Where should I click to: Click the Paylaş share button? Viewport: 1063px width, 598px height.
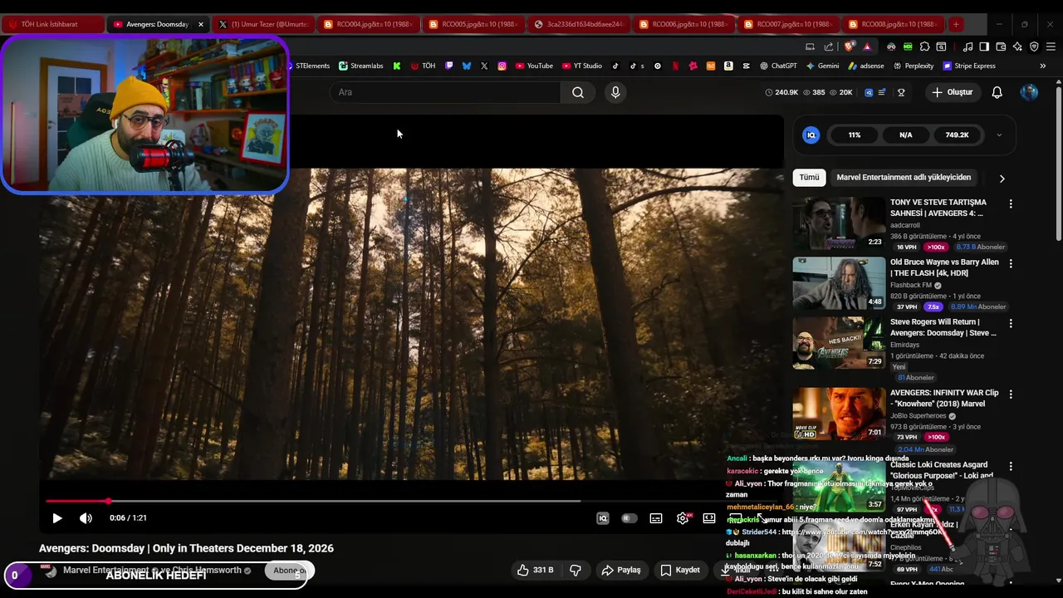[x=621, y=570]
